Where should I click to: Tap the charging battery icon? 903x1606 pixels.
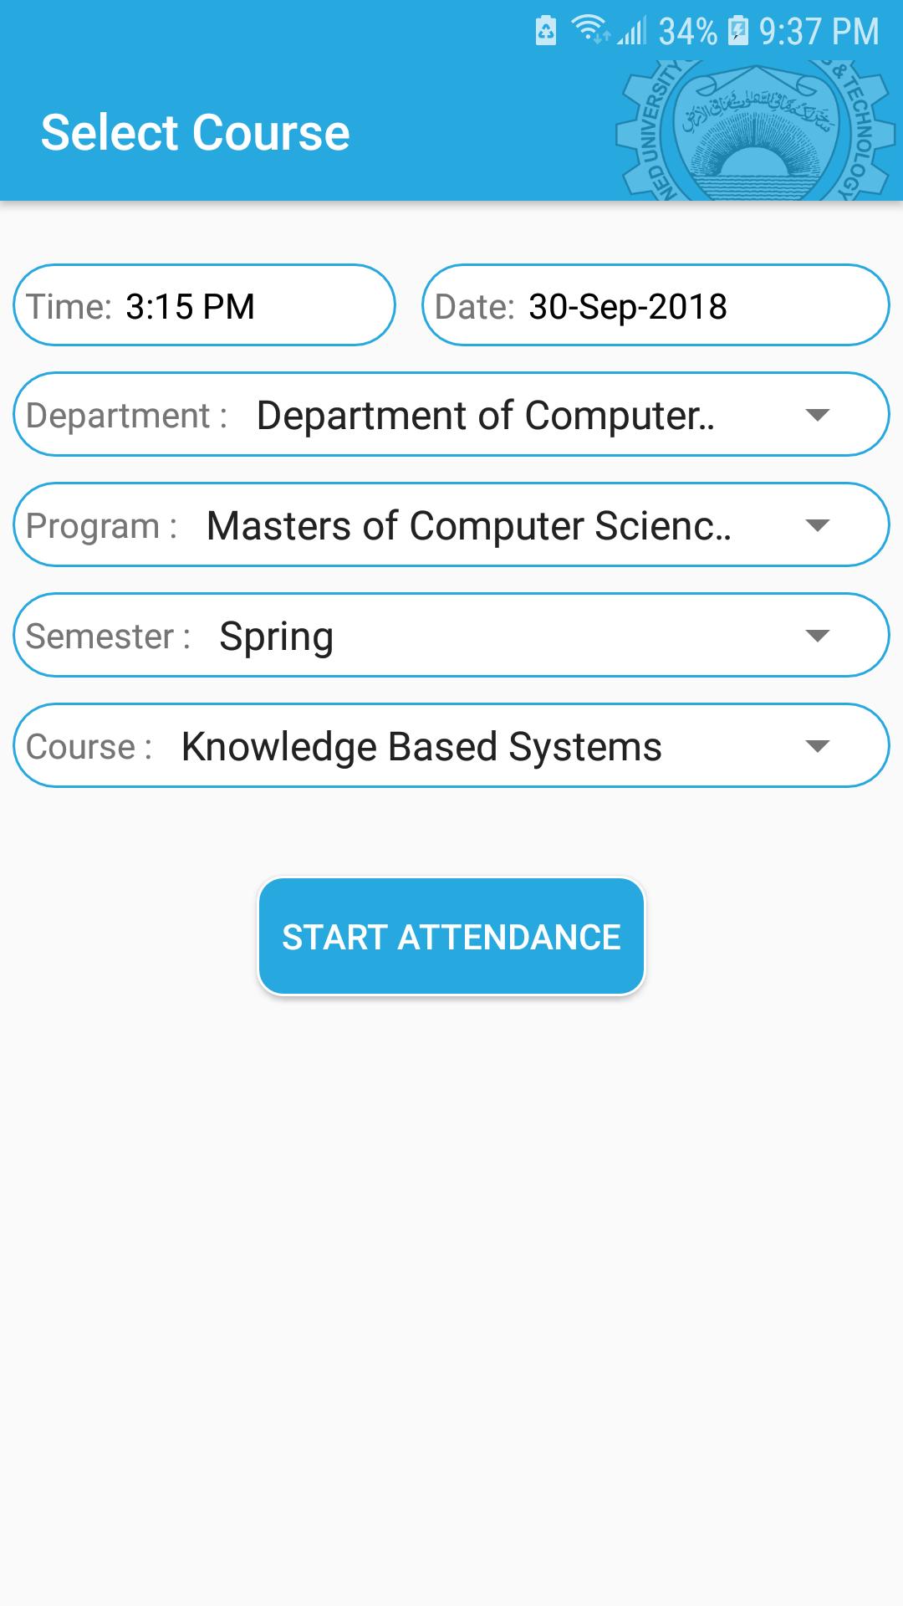point(737,31)
